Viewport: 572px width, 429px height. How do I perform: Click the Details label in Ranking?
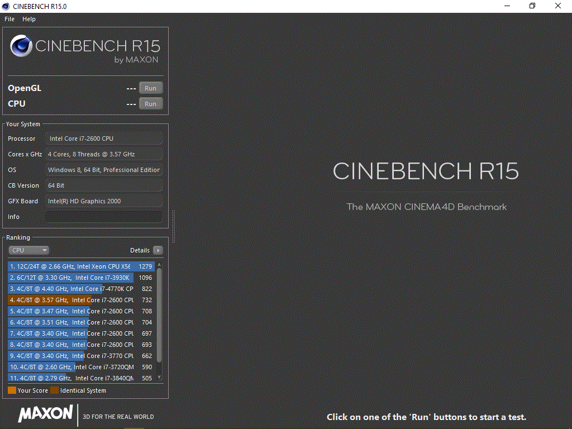point(140,250)
